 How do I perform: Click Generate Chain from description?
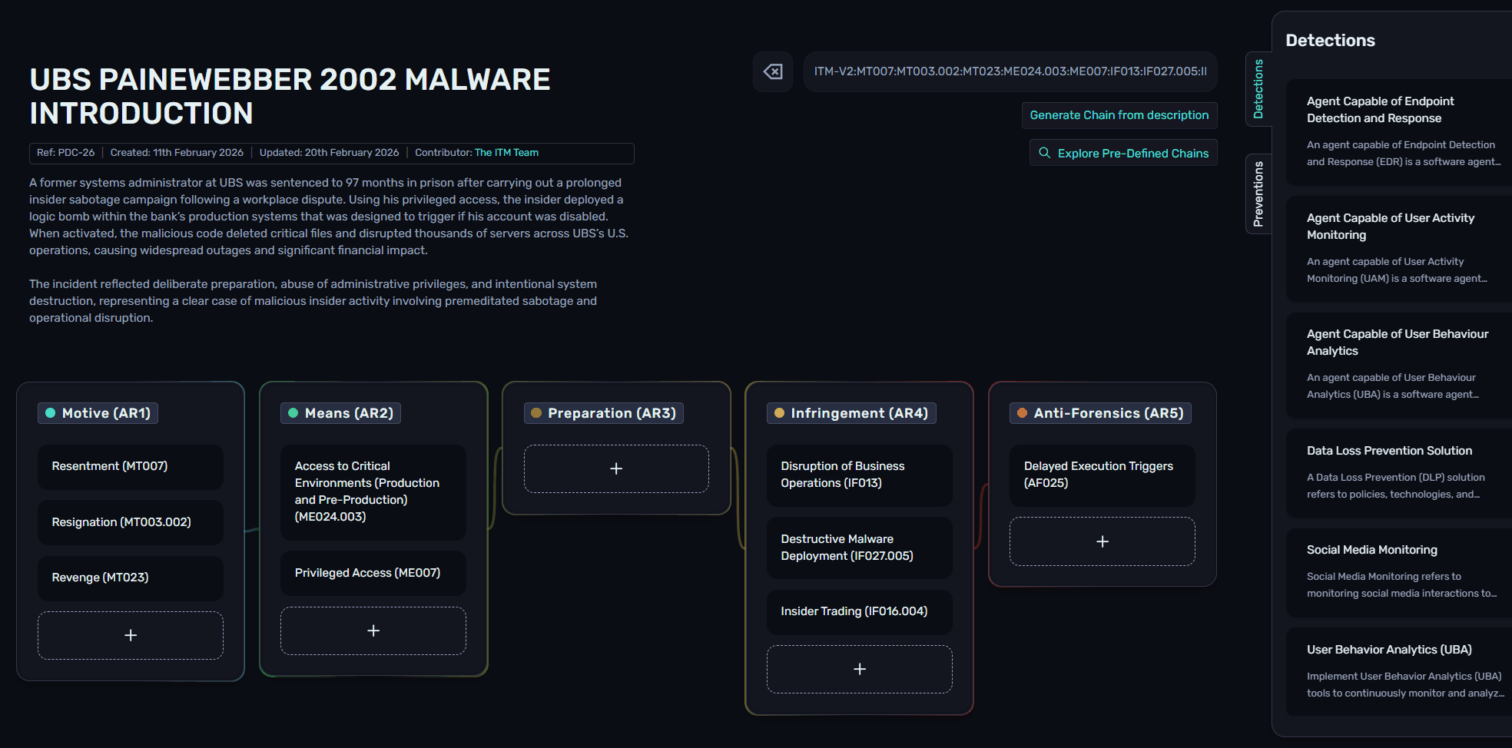[1119, 115]
